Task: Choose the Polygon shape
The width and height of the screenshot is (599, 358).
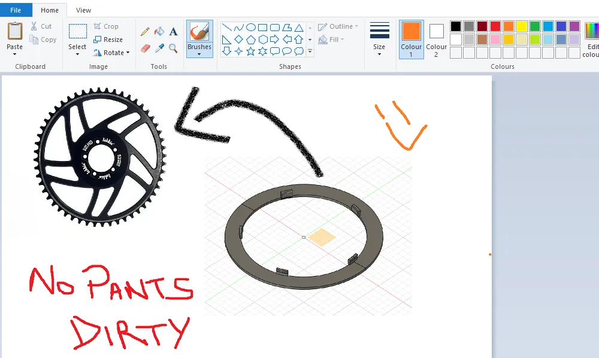Action: (x=287, y=28)
